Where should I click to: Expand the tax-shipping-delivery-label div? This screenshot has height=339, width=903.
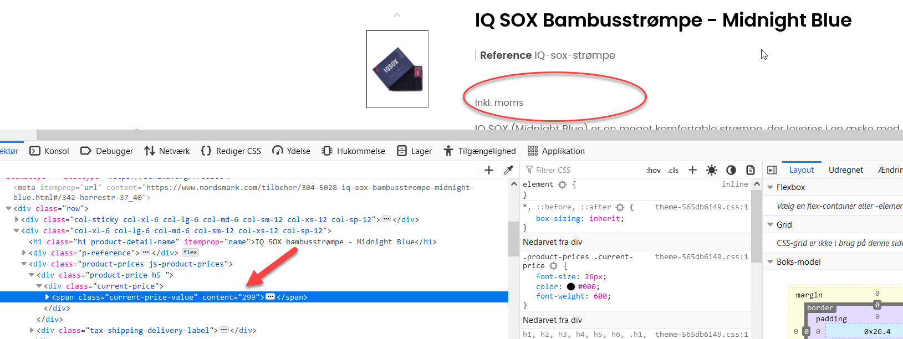32,330
